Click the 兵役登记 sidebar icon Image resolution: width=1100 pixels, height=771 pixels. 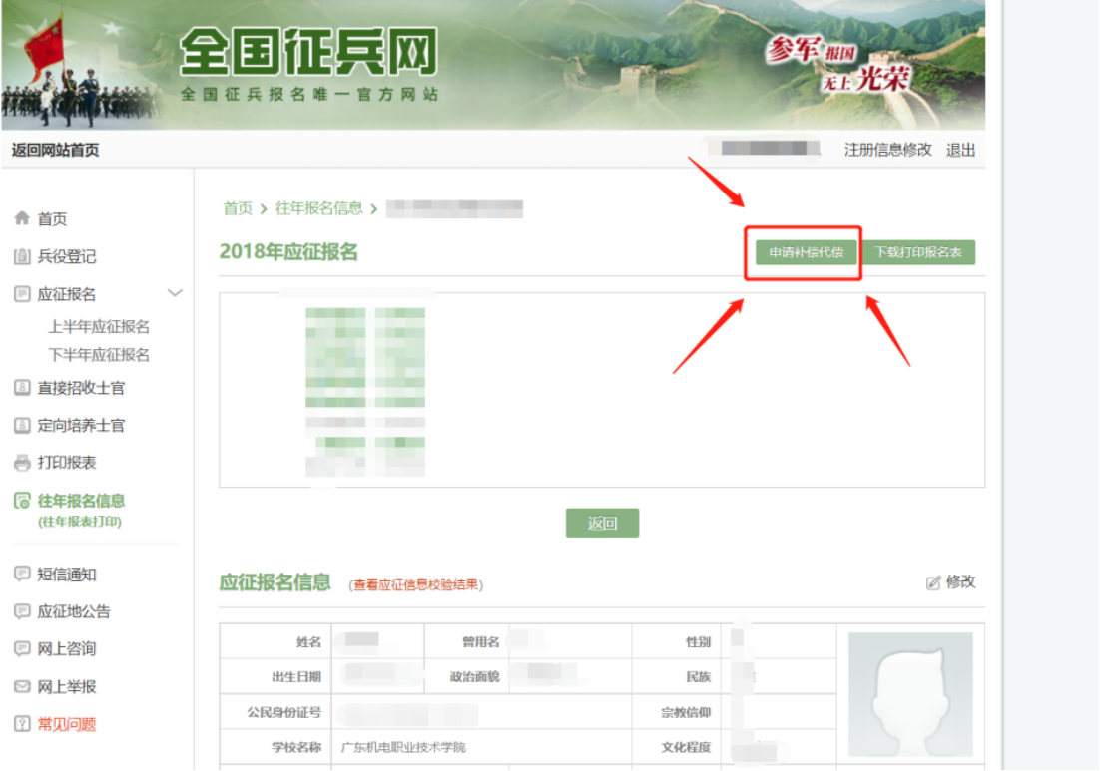click(22, 257)
